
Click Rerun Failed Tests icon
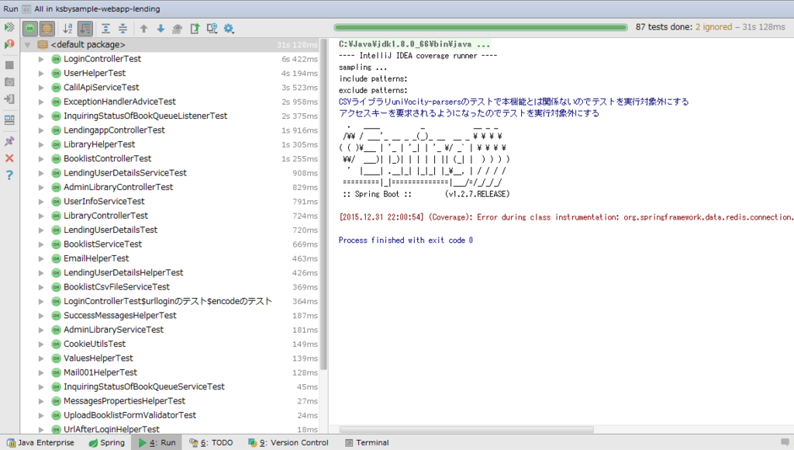[x=9, y=44]
